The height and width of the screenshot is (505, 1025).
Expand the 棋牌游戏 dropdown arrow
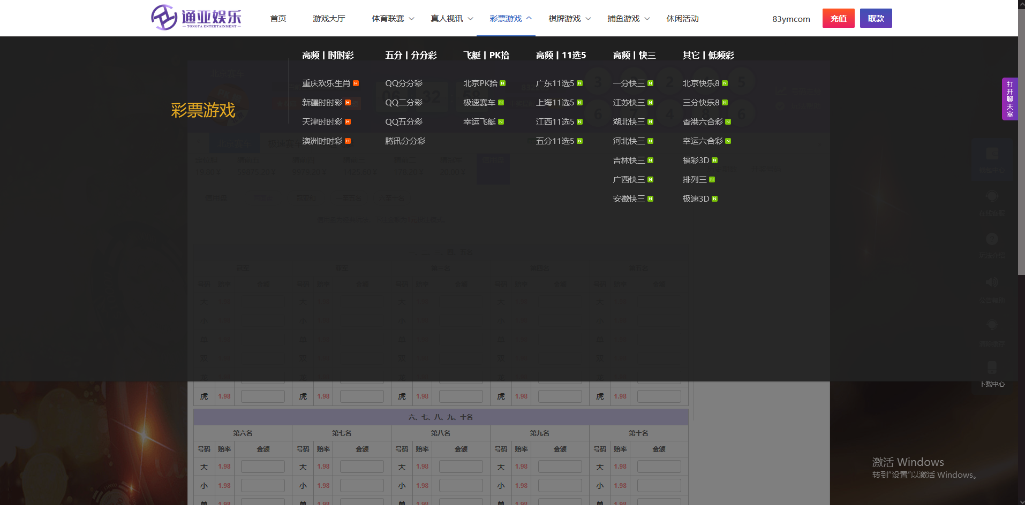point(588,19)
